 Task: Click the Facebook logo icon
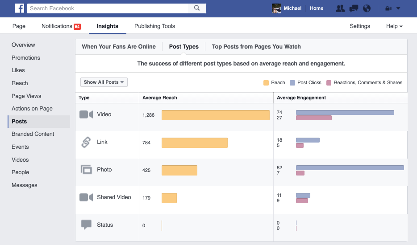point(19,8)
